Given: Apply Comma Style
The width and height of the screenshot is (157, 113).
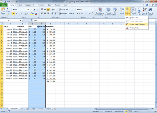Looking at the screenshot, I should (85, 13).
